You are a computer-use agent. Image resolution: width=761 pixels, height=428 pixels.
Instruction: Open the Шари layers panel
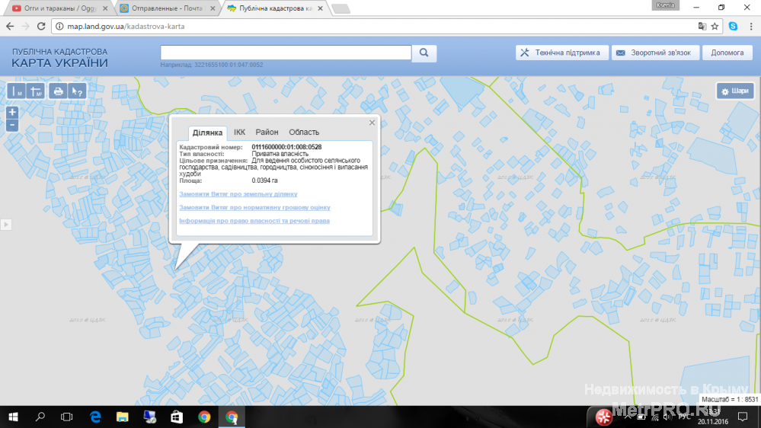point(735,91)
